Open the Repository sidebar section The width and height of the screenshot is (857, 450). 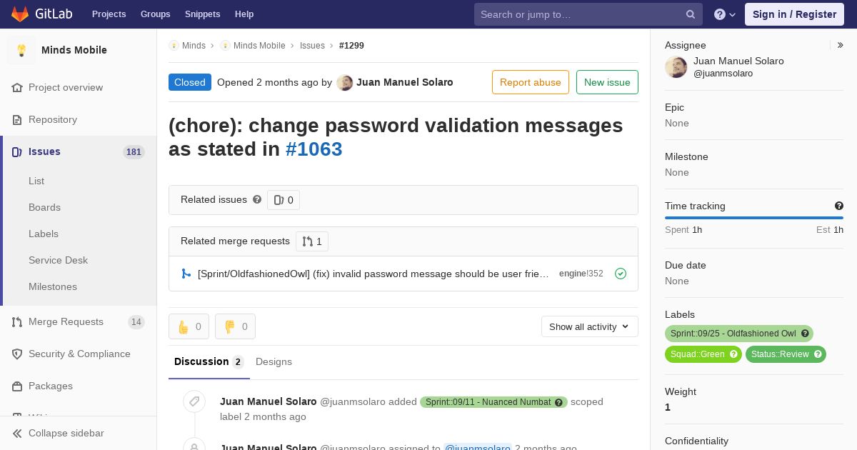click(53, 119)
